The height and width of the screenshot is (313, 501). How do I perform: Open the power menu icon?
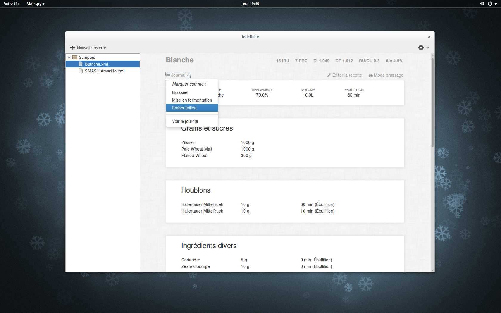pyautogui.click(x=490, y=4)
